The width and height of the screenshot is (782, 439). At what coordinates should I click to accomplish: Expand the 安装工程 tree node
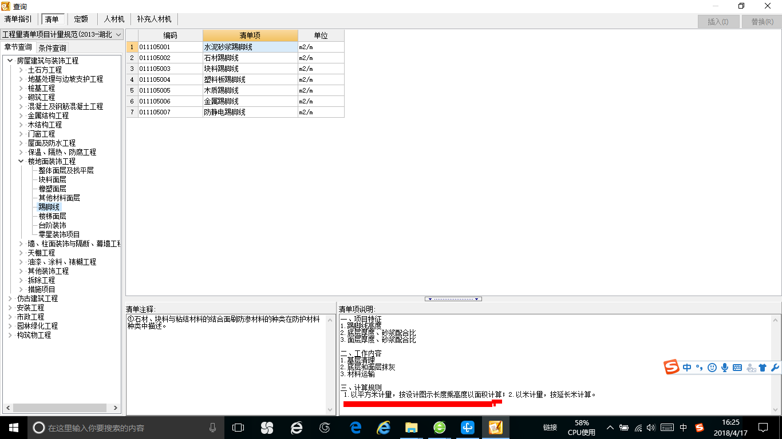[10, 308]
